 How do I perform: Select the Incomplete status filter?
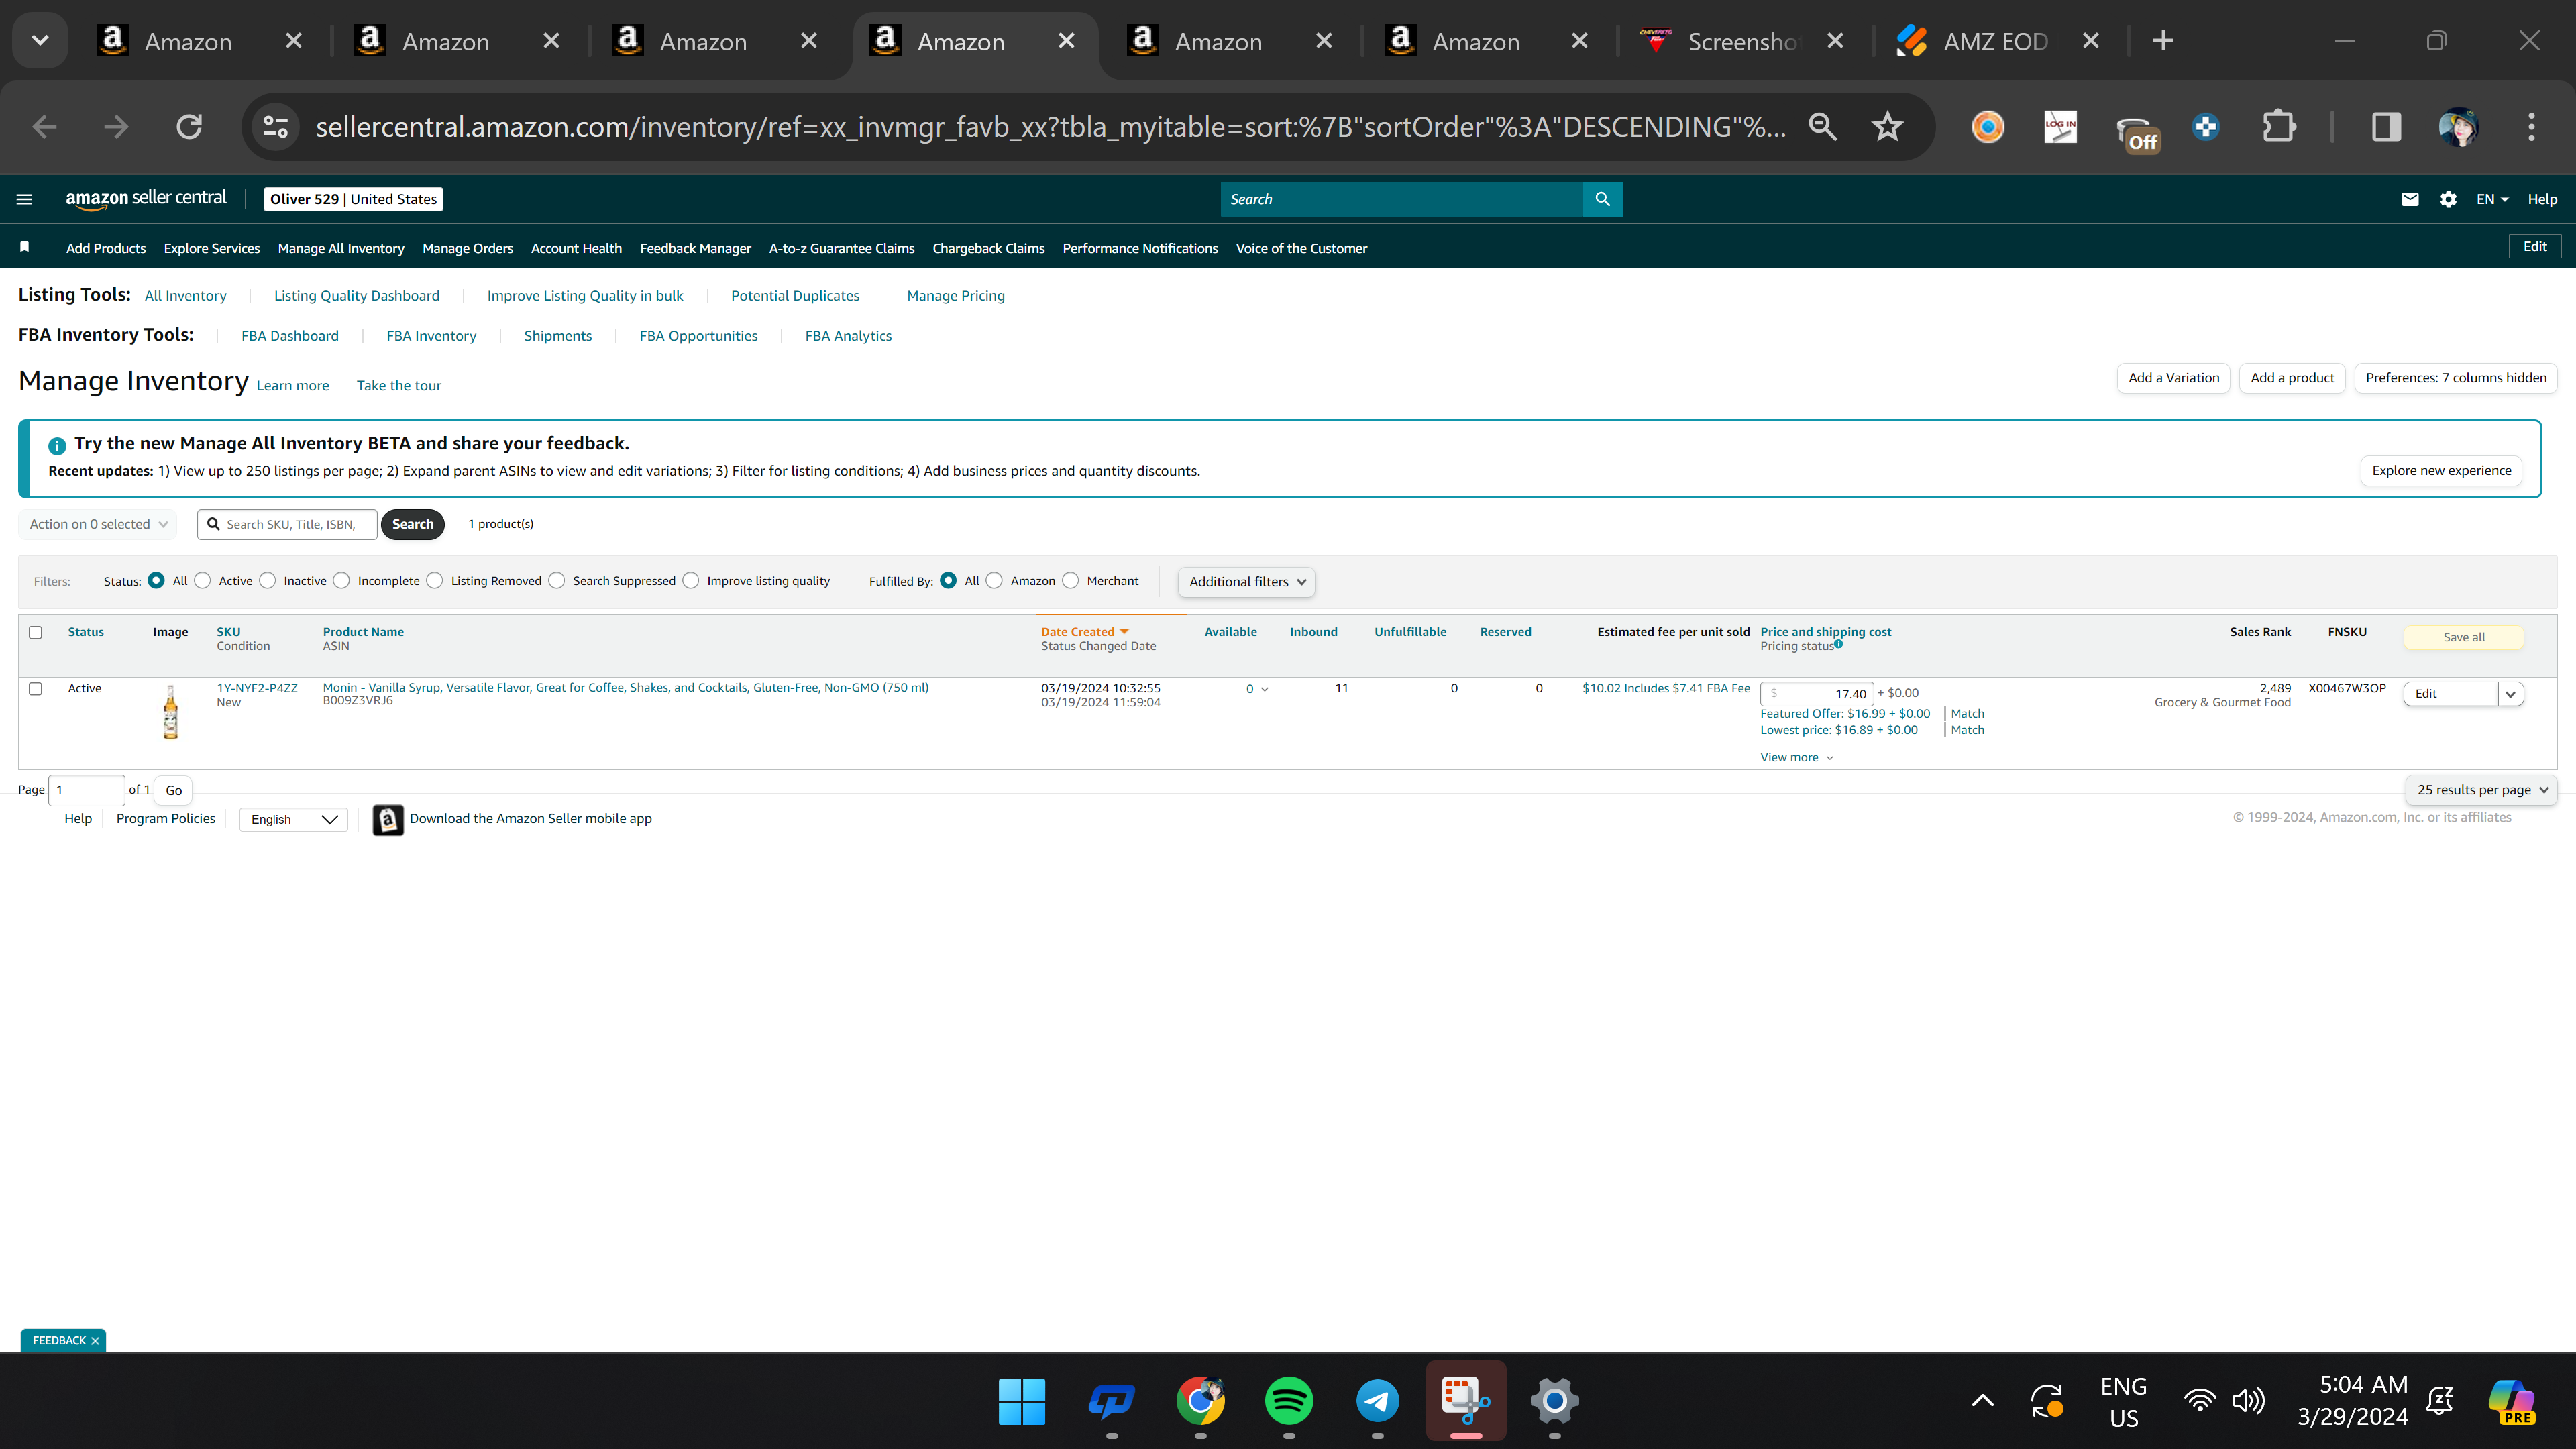tap(342, 581)
